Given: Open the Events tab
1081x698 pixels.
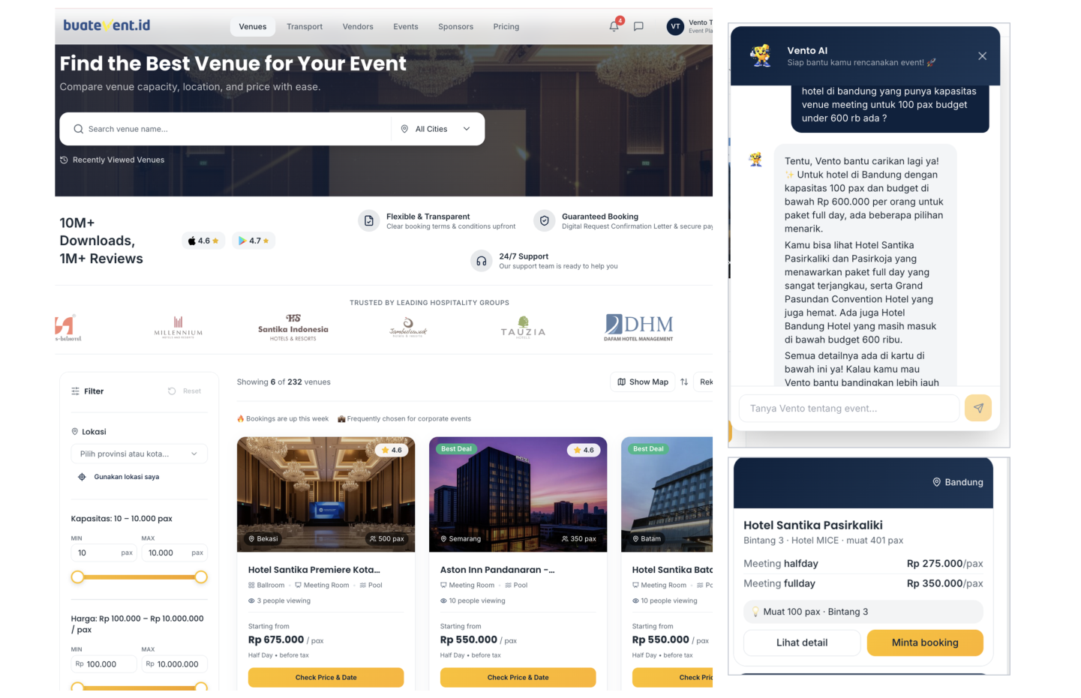Looking at the screenshot, I should pos(406,26).
